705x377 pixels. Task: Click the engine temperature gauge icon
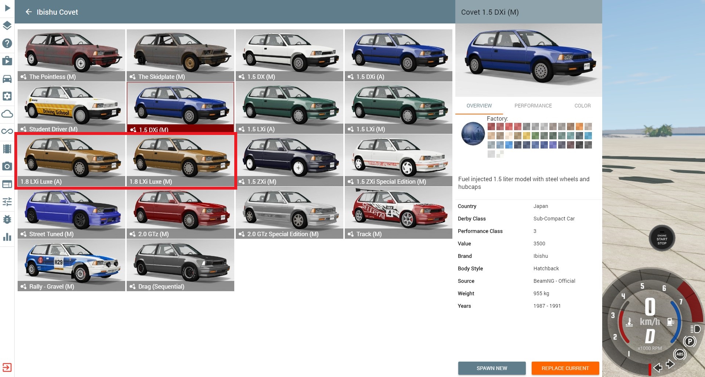coord(629,322)
